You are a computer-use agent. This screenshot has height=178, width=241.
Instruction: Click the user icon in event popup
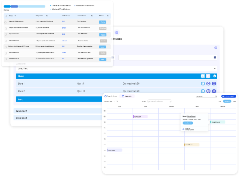pyautogui.click(x=183, y=129)
